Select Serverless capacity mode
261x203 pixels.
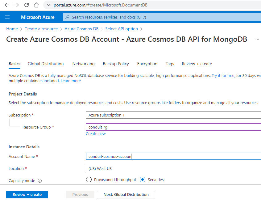coord(143,180)
